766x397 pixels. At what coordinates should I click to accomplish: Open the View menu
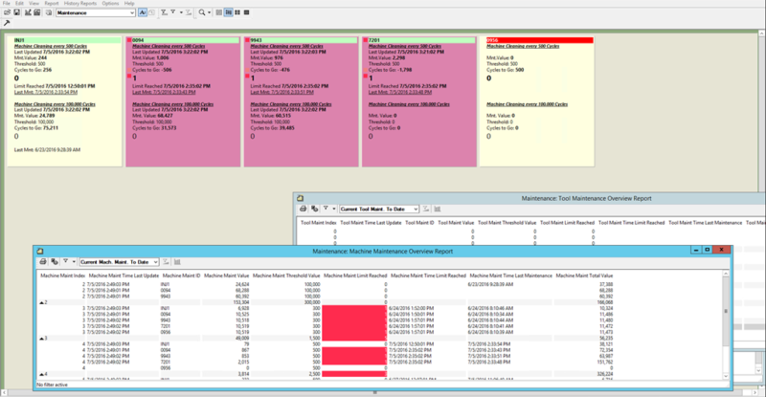point(34,3)
